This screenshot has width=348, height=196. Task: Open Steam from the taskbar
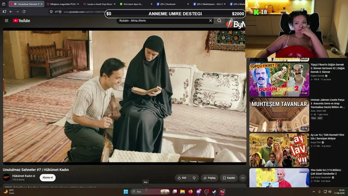tap(214, 192)
